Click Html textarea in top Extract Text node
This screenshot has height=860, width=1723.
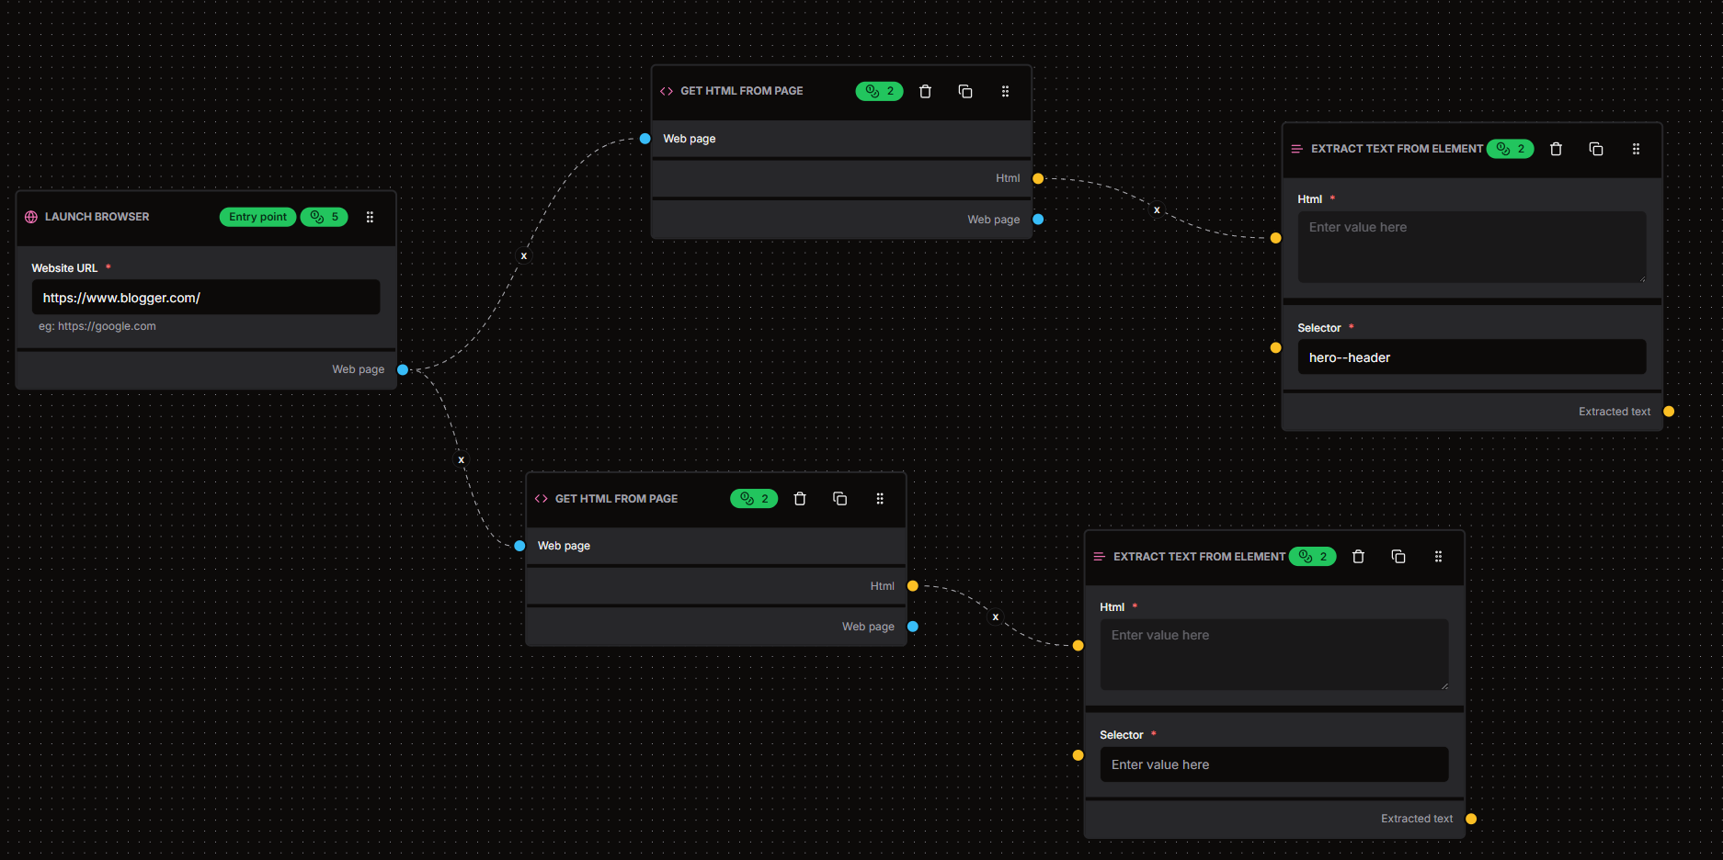(1472, 247)
